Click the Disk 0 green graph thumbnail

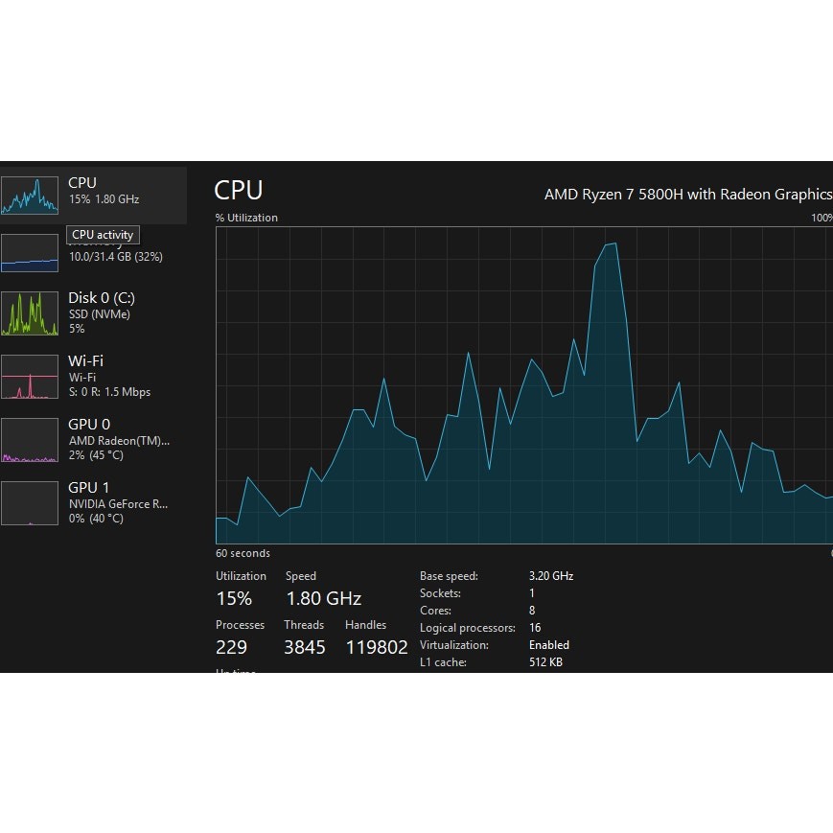tap(30, 313)
